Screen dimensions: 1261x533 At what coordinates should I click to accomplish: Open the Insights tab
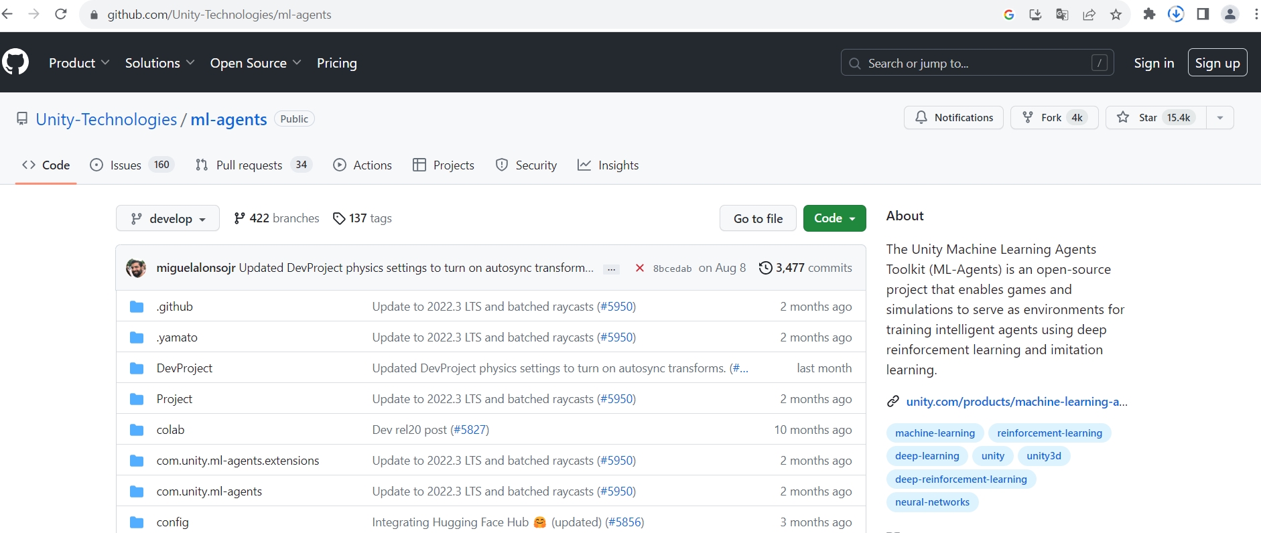point(608,165)
